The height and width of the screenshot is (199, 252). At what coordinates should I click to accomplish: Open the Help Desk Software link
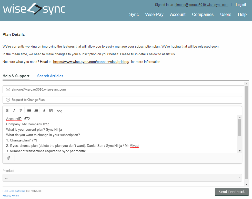tap(14, 191)
